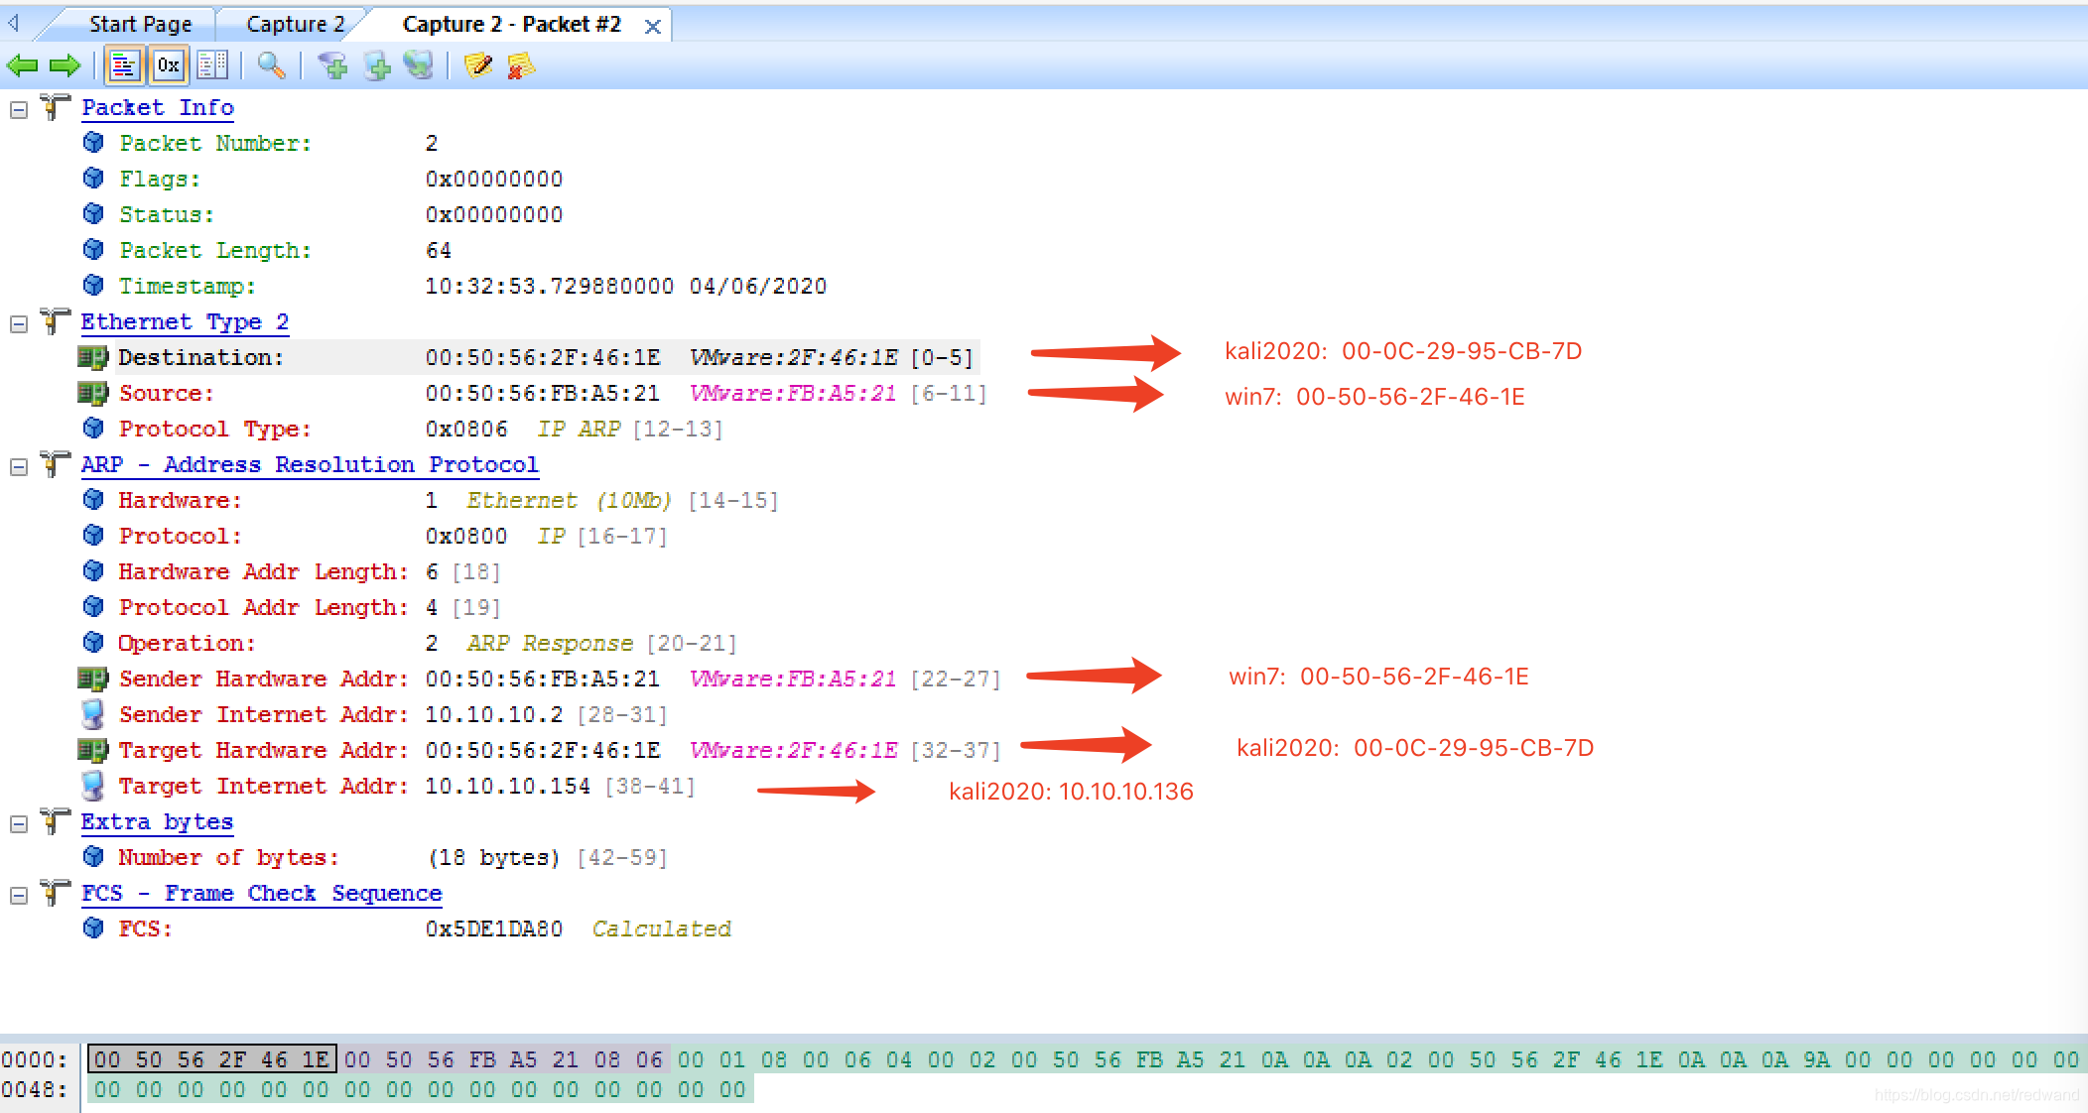Toggle the side-by-side layout button
This screenshot has width=2088, height=1113.
pyautogui.click(x=212, y=66)
